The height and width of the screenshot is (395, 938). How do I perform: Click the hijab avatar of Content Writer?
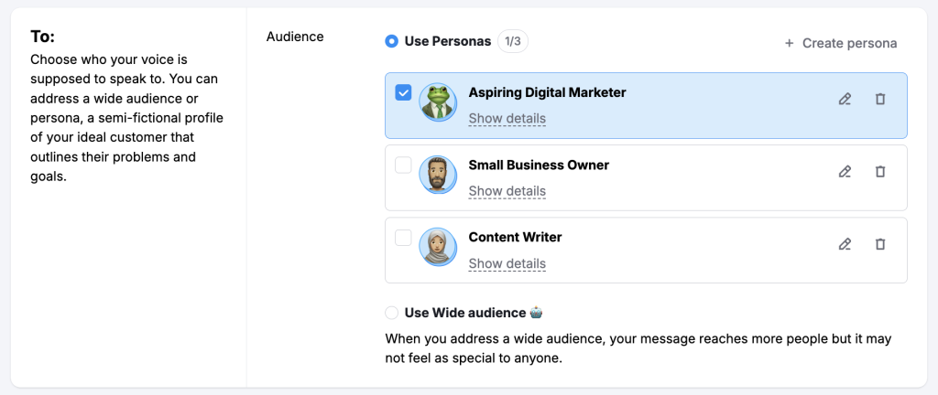click(x=438, y=247)
